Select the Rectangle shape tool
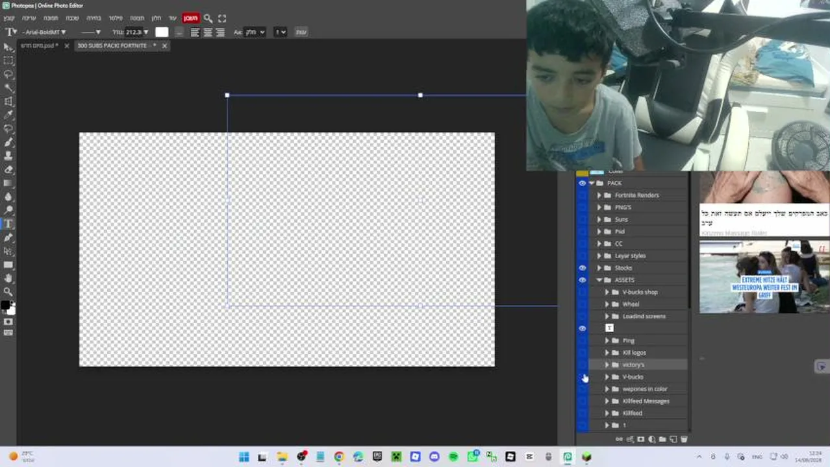 (x=8, y=265)
